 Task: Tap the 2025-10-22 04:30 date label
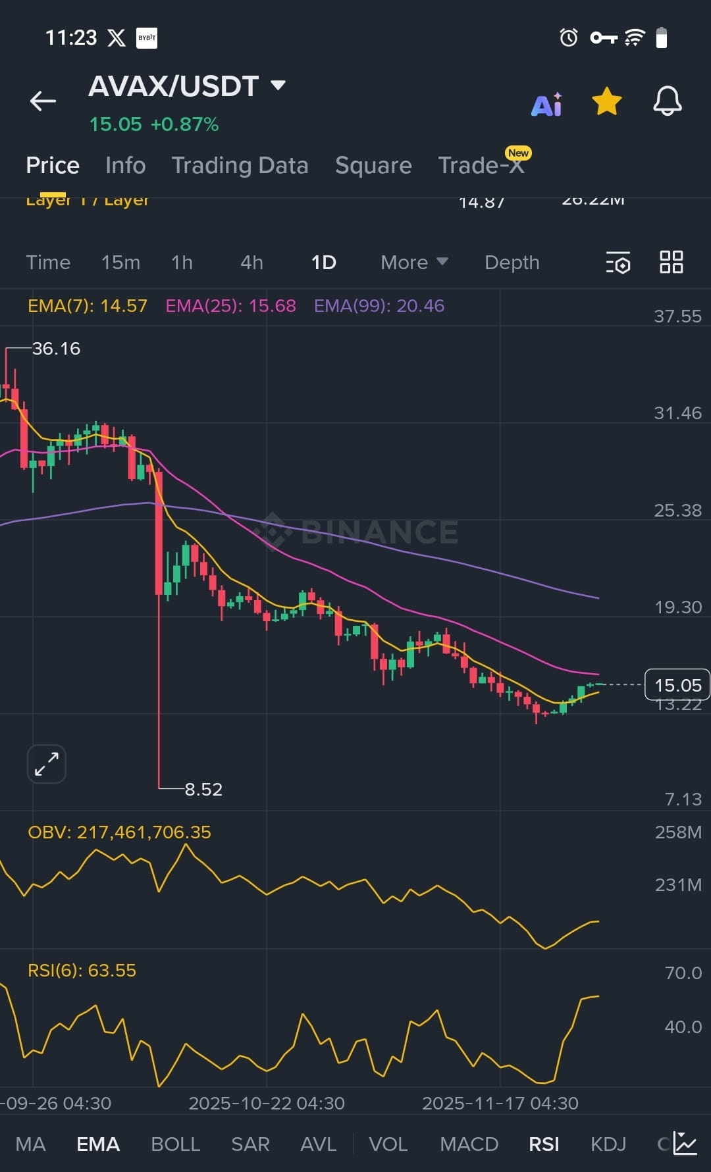267,1104
